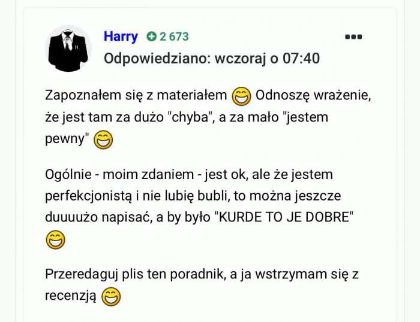This screenshot has width=420, height=322.
Task: Click the green plus reputation icon
Action: pos(151,37)
